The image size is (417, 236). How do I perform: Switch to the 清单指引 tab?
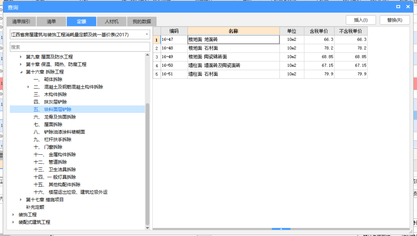[x=21, y=22]
